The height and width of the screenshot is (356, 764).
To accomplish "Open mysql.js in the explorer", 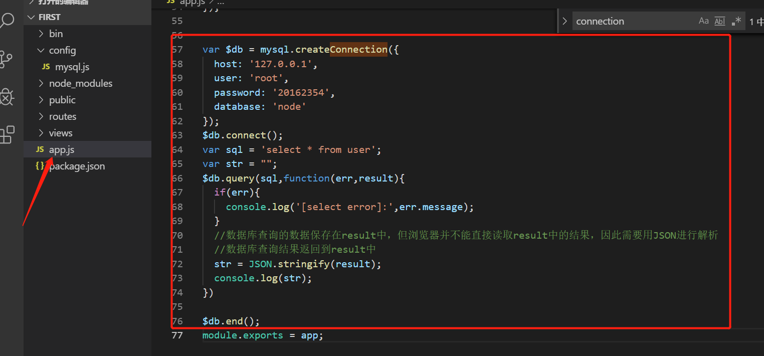I will point(72,67).
